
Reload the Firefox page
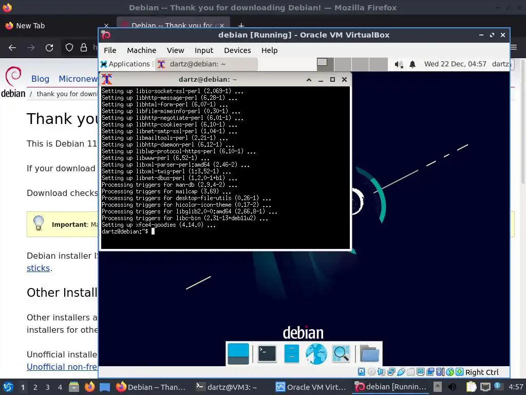(49, 48)
